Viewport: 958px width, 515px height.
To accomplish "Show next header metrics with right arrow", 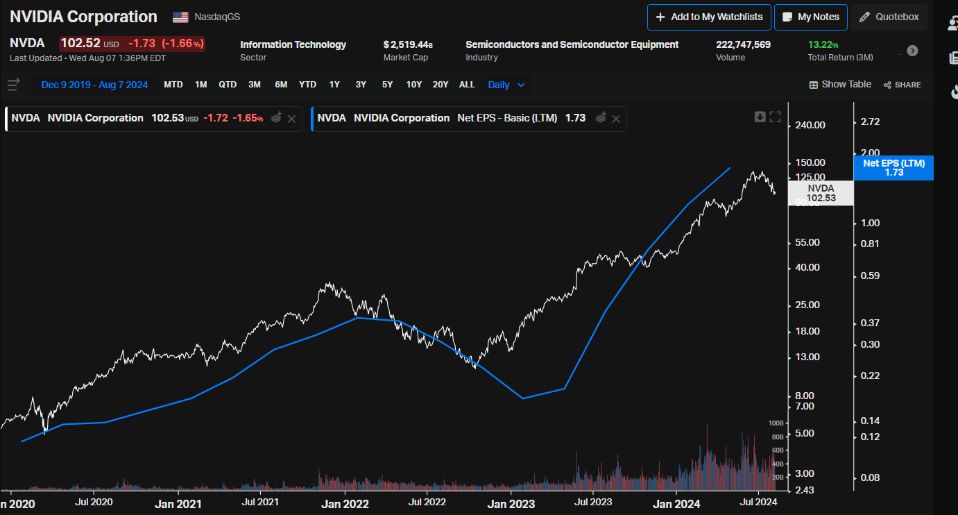I will (912, 51).
